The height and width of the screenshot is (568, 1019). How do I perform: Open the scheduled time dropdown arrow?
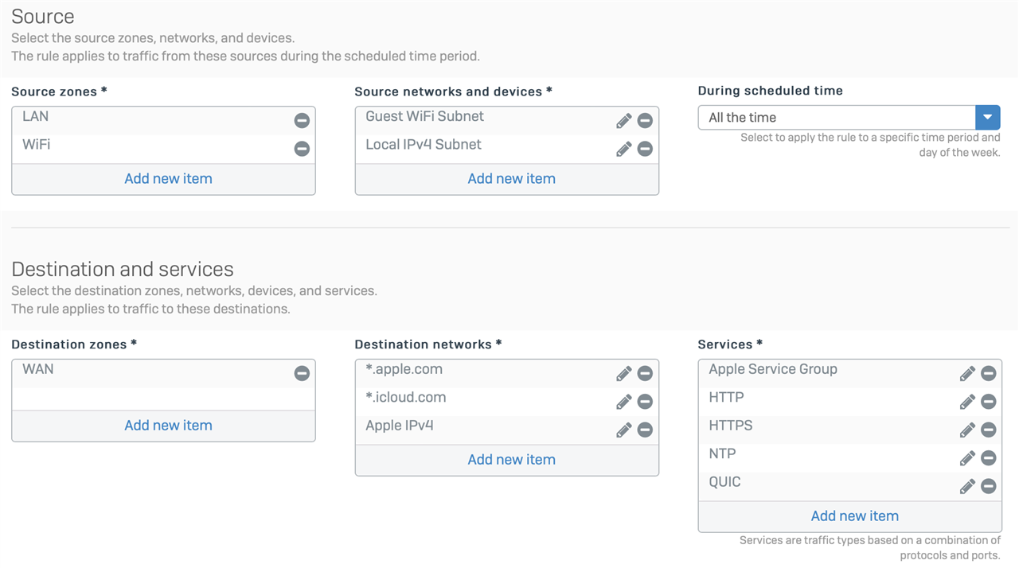[x=987, y=117]
